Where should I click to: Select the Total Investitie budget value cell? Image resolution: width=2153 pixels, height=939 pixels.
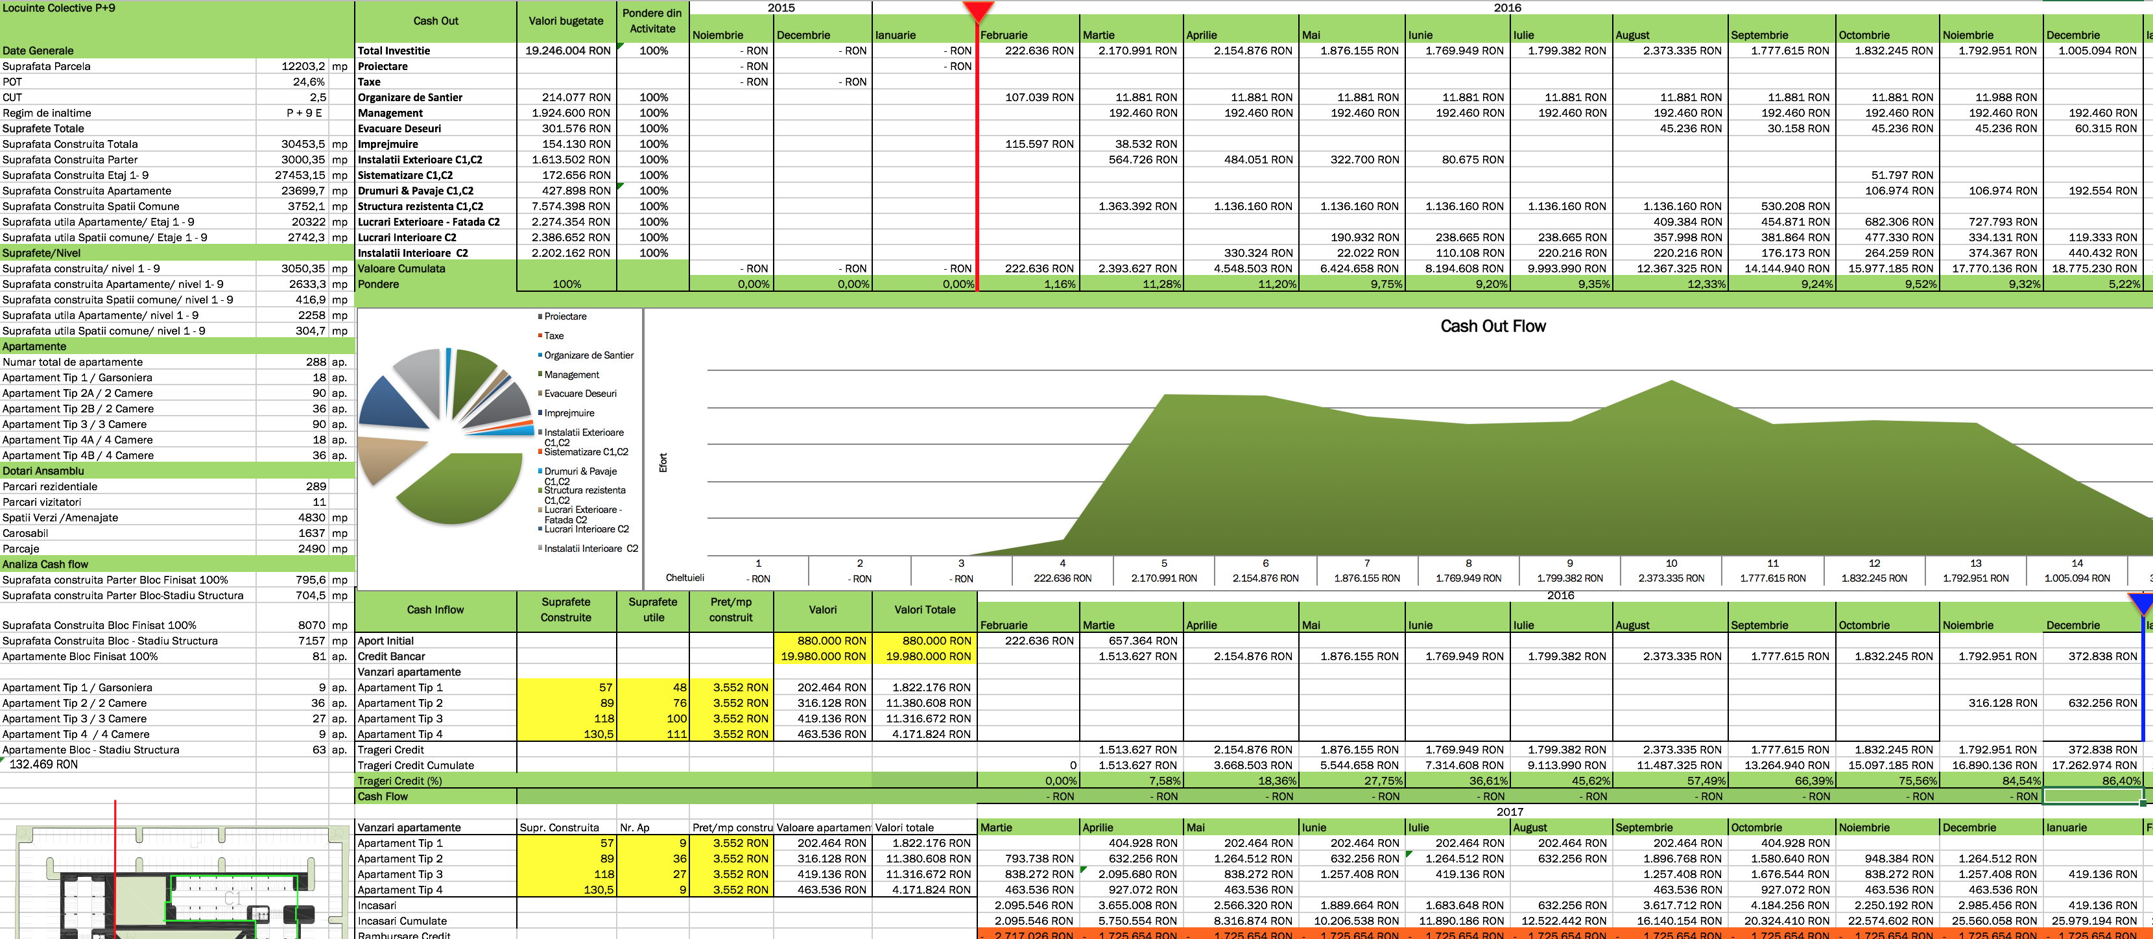(567, 51)
